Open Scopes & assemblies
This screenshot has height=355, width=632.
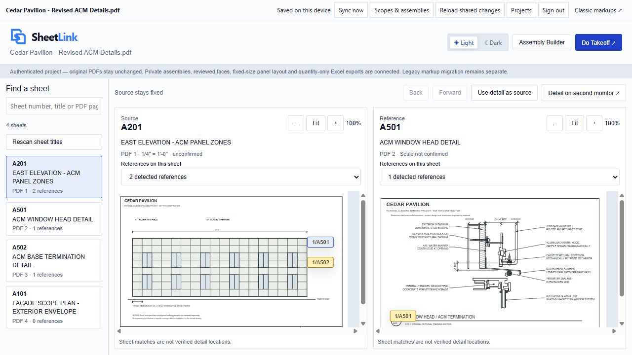[x=401, y=10]
